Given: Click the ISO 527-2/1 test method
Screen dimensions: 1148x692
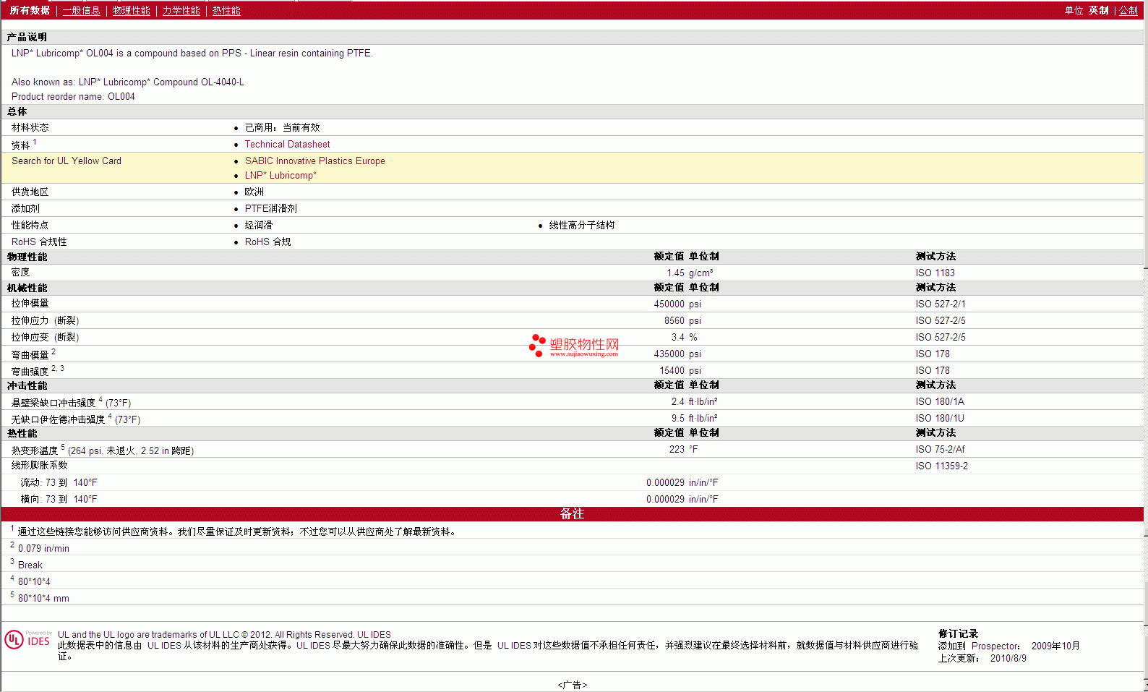Looking at the screenshot, I should 940,304.
